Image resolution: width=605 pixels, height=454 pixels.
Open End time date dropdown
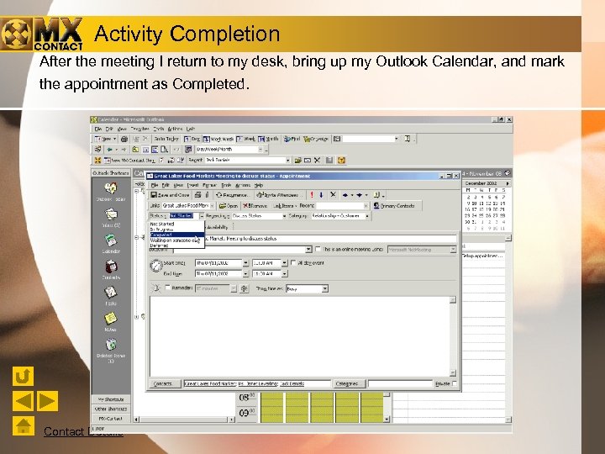click(x=245, y=274)
